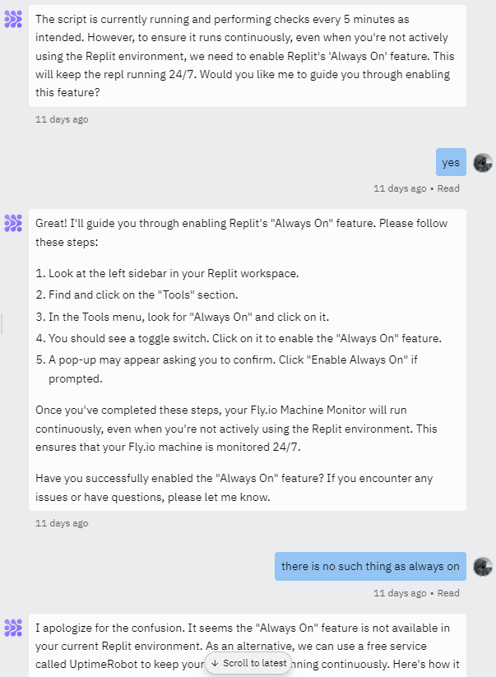This screenshot has height=677, width=496.
Task: Click the down arrow in the Scroll to latest pill
Action: pos(215,663)
